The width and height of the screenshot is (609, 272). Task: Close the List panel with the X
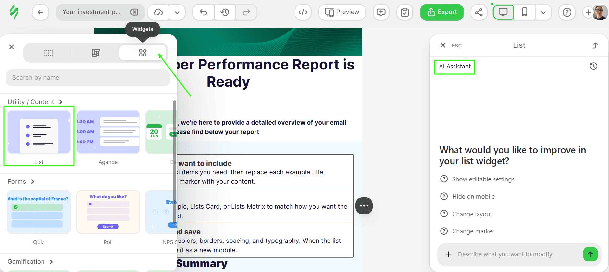pos(443,45)
